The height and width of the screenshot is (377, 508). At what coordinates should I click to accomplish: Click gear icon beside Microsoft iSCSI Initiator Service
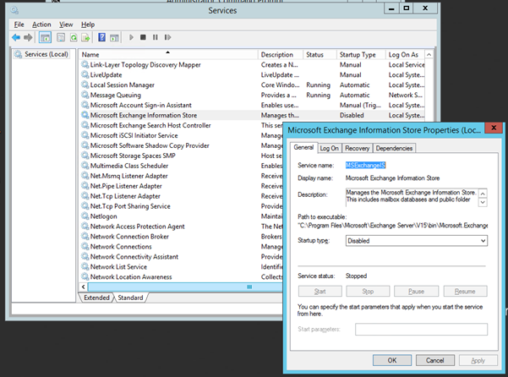pyautogui.click(x=85, y=135)
